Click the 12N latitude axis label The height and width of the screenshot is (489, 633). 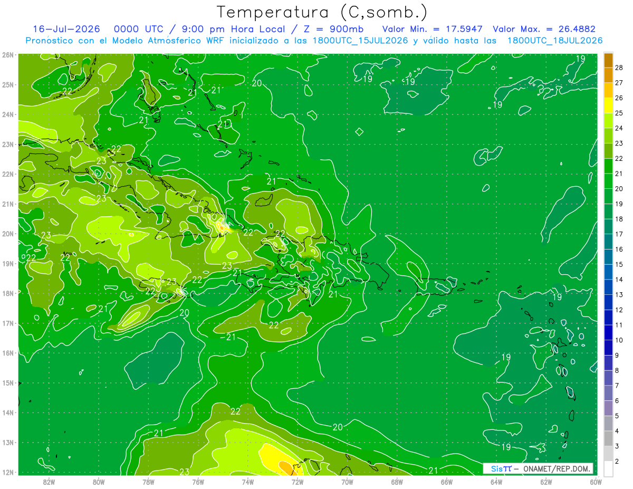(x=7, y=472)
